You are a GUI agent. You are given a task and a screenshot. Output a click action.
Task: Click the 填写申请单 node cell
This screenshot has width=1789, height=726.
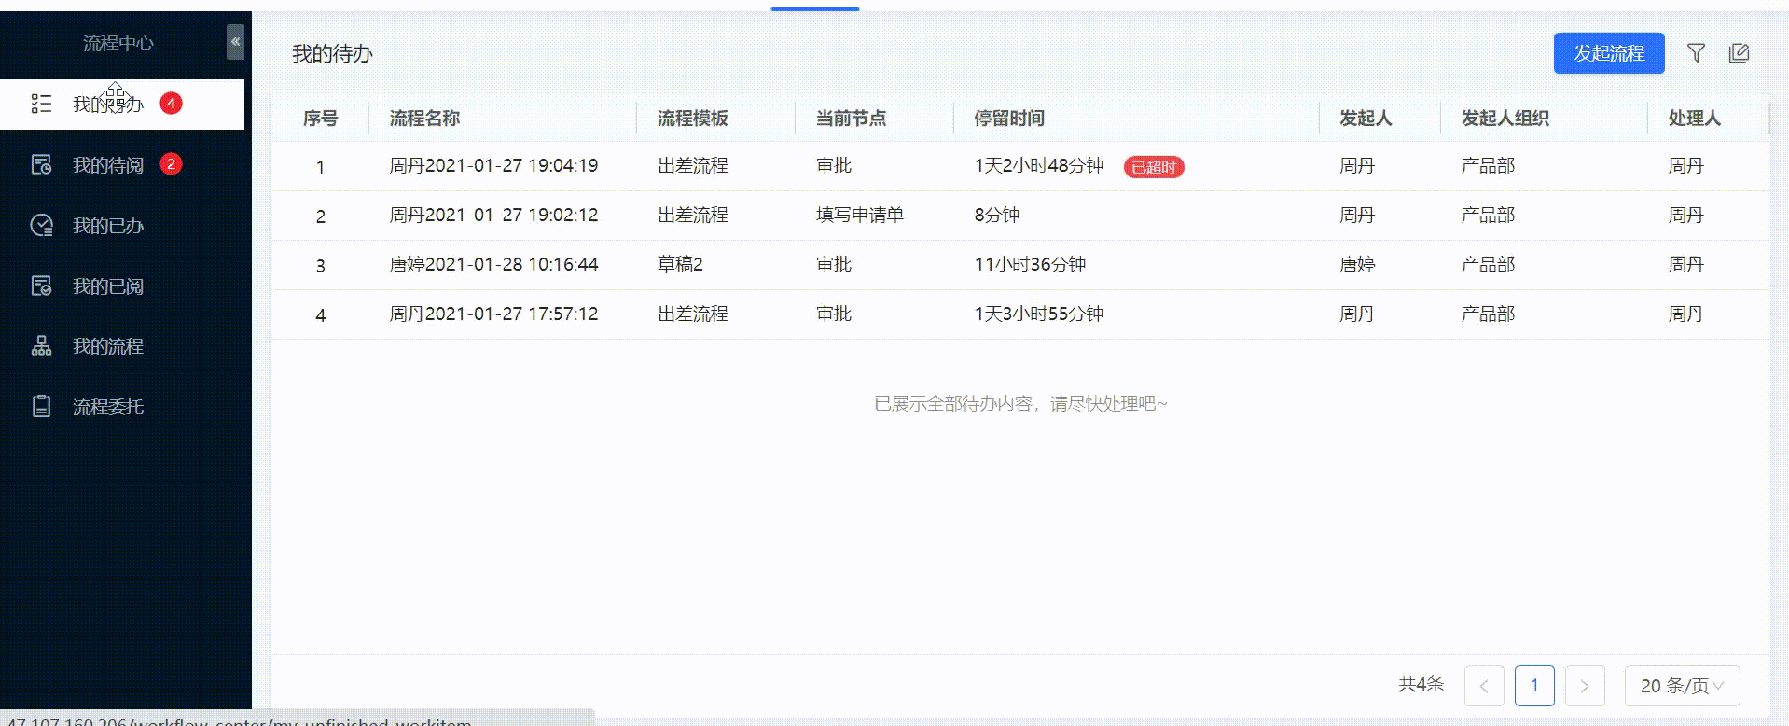[859, 216]
